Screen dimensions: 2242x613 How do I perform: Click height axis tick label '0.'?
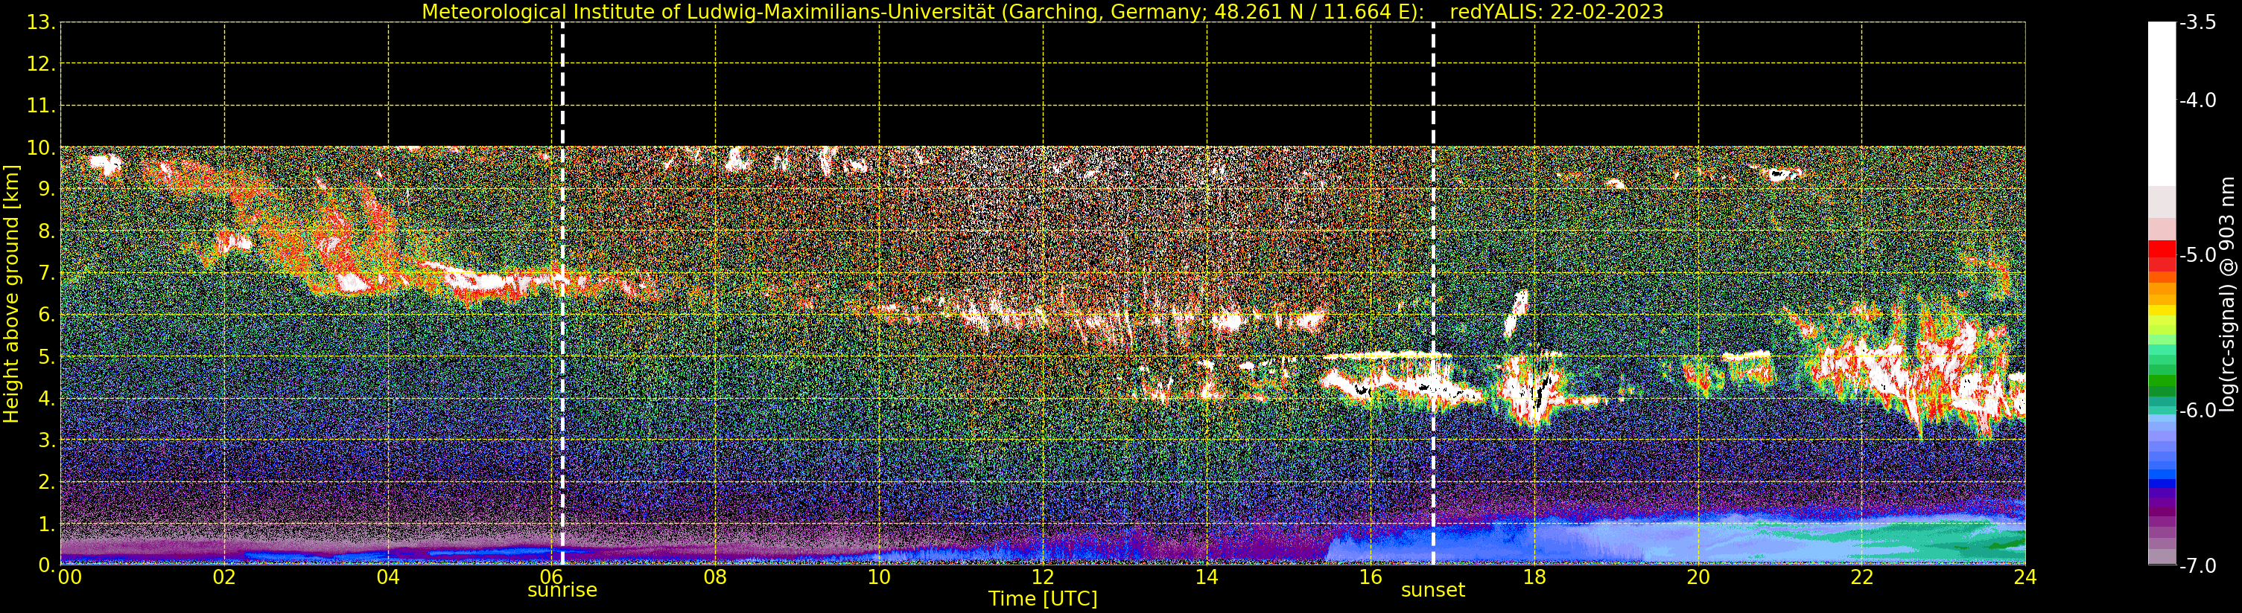pos(46,565)
